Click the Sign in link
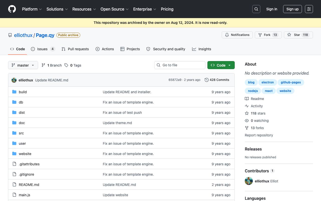The image size is (321, 201). pyautogui.click(x=272, y=9)
